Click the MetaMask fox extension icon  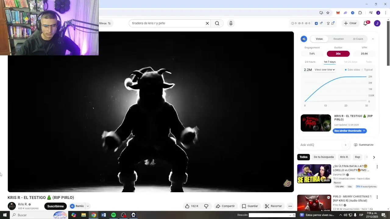point(338,13)
